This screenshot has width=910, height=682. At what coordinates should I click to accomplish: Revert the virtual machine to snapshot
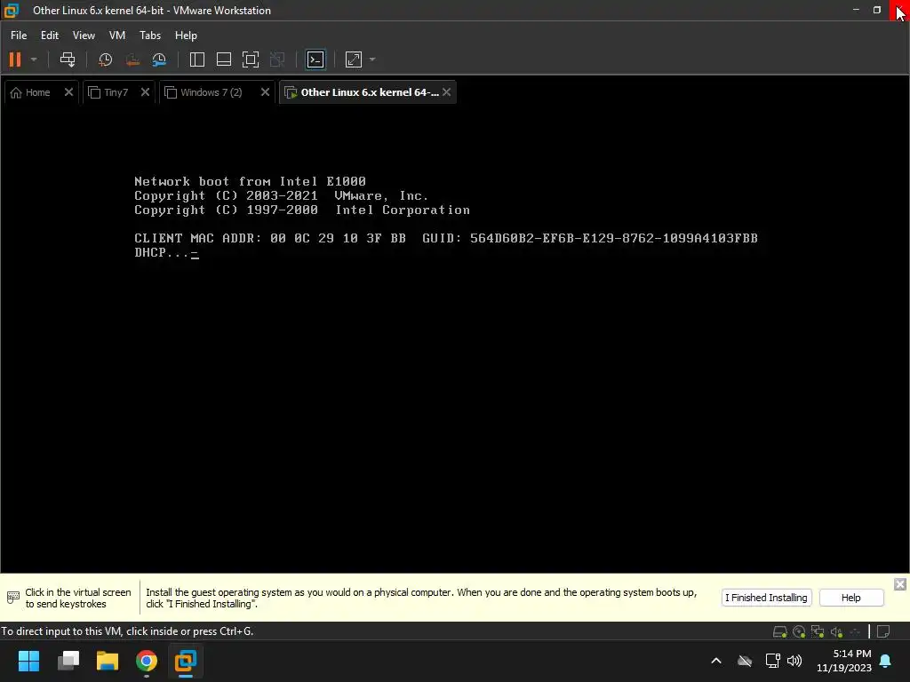pyautogui.click(x=132, y=59)
